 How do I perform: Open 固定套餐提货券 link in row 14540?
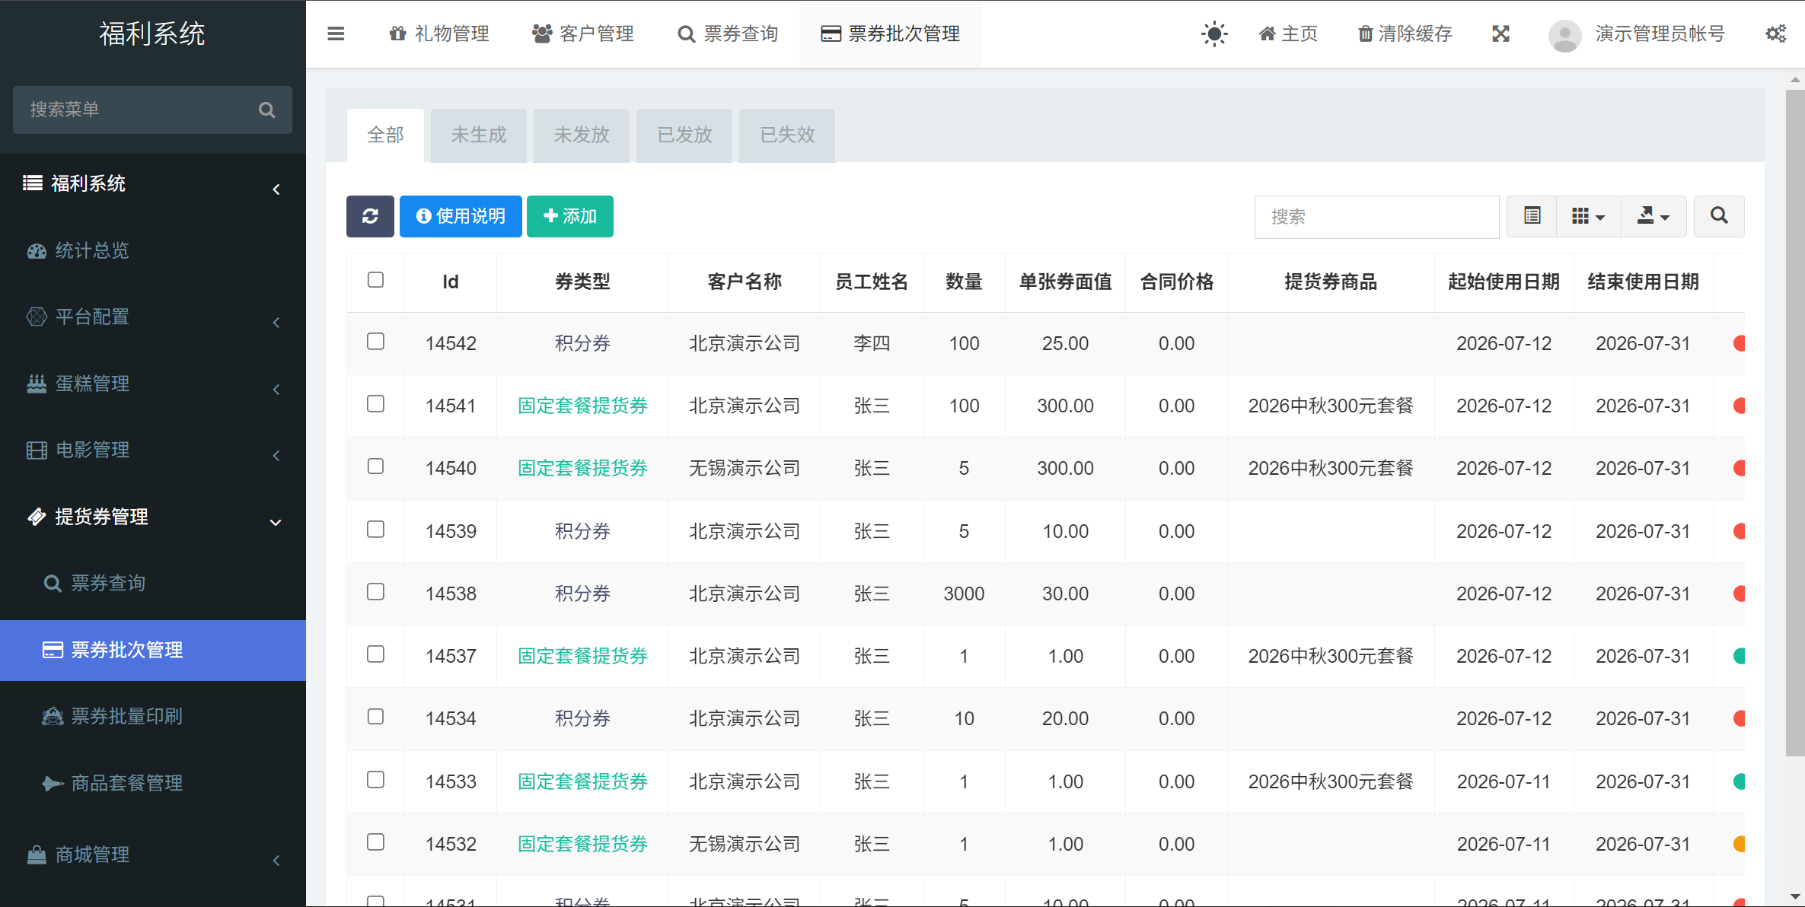pos(582,468)
